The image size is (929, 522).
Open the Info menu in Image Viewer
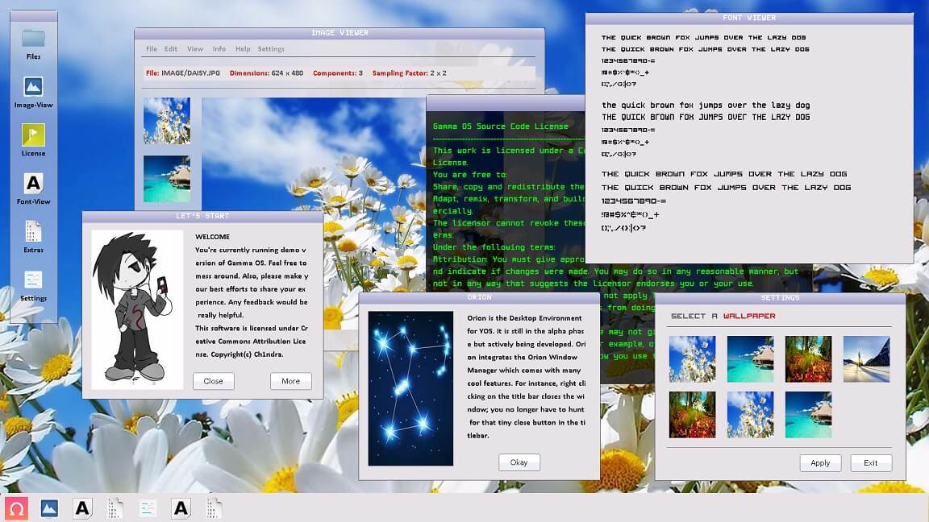pos(219,49)
